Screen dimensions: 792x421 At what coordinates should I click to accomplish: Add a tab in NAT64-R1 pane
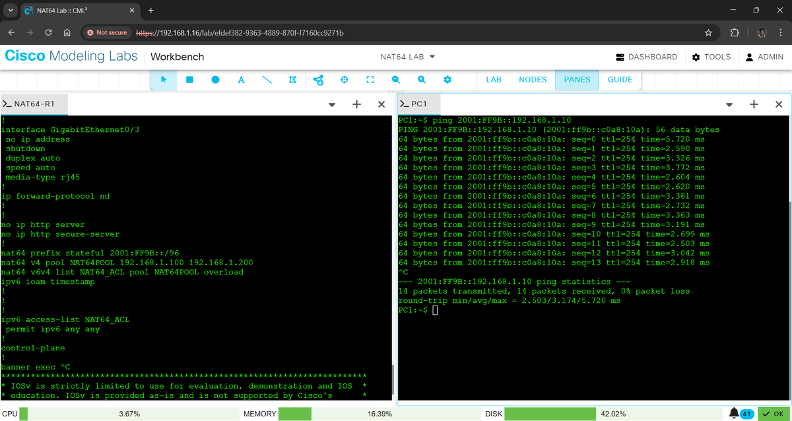pos(356,104)
